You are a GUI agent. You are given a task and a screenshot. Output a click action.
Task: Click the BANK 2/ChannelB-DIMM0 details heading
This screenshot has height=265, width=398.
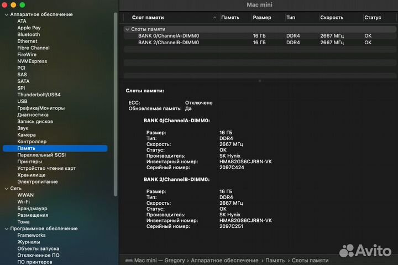coord(177,179)
